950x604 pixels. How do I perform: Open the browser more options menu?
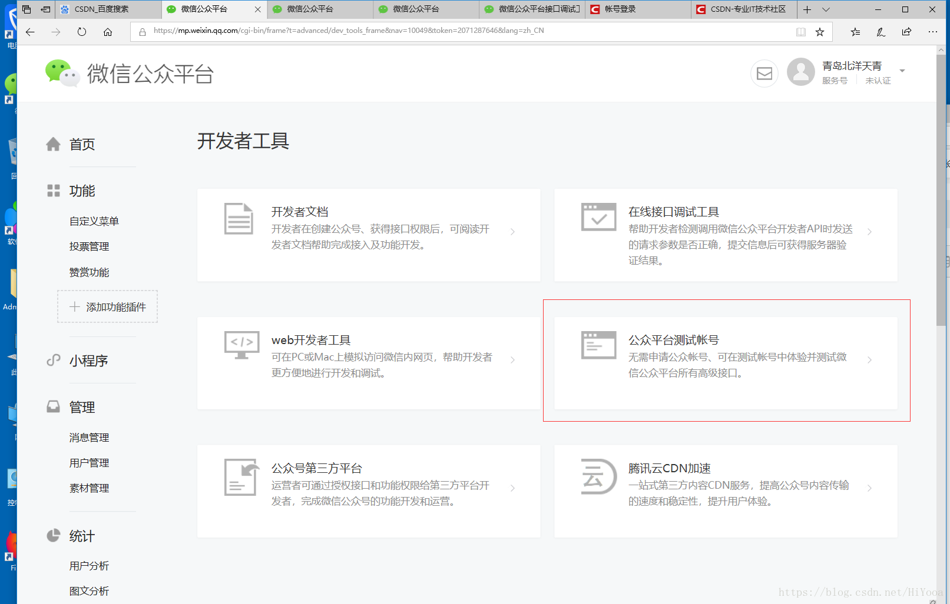pyautogui.click(x=933, y=32)
